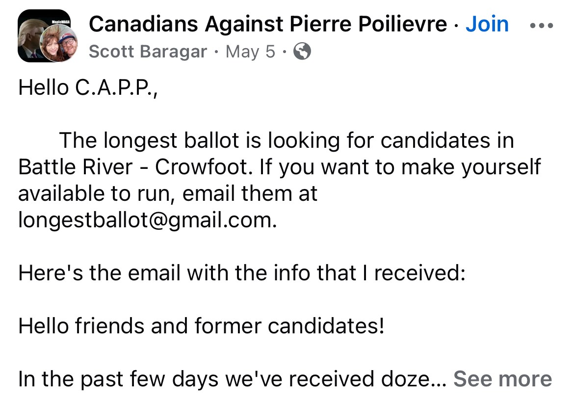The height and width of the screenshot is (406, 574).
Task: Click "Hello friends and former candidates!" text
Action: (201, 326)
